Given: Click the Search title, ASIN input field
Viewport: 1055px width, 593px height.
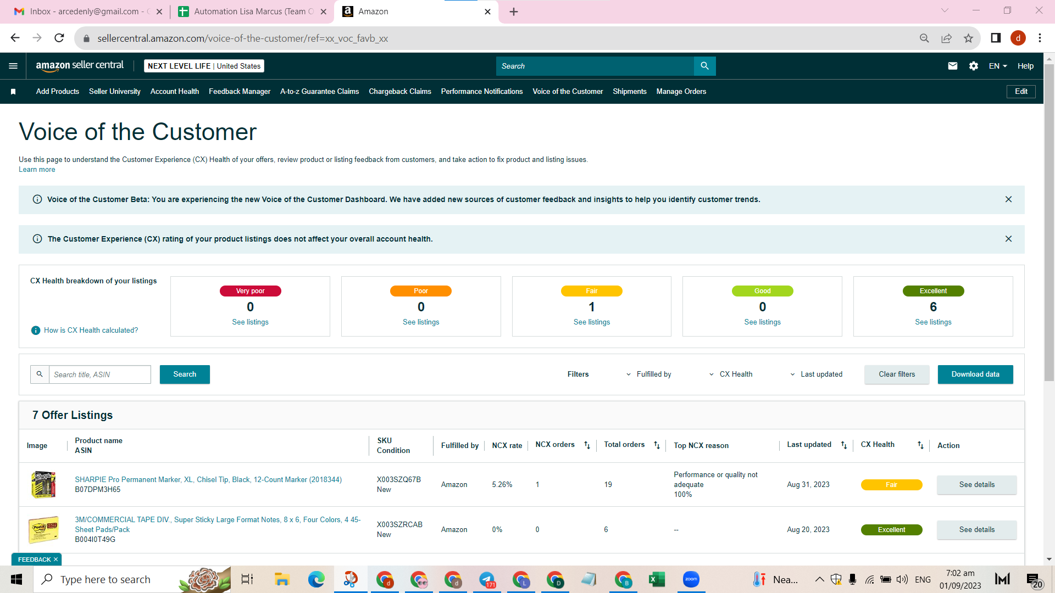Looking at the screenshot, I should pos(100,374).
